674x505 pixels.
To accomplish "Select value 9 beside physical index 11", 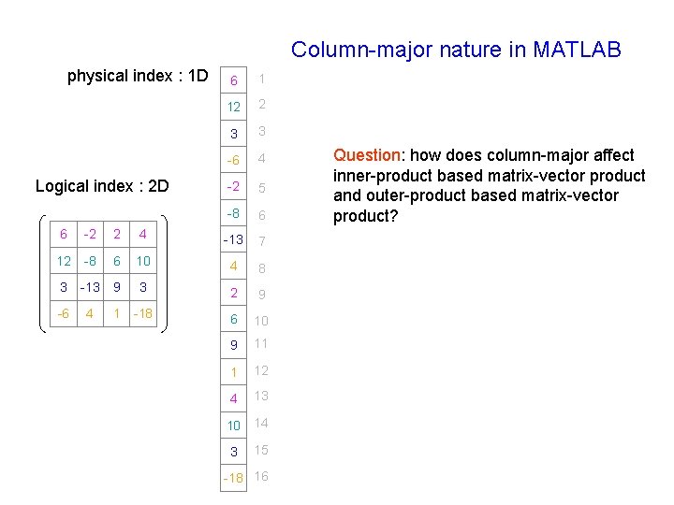I will (233, 345).
